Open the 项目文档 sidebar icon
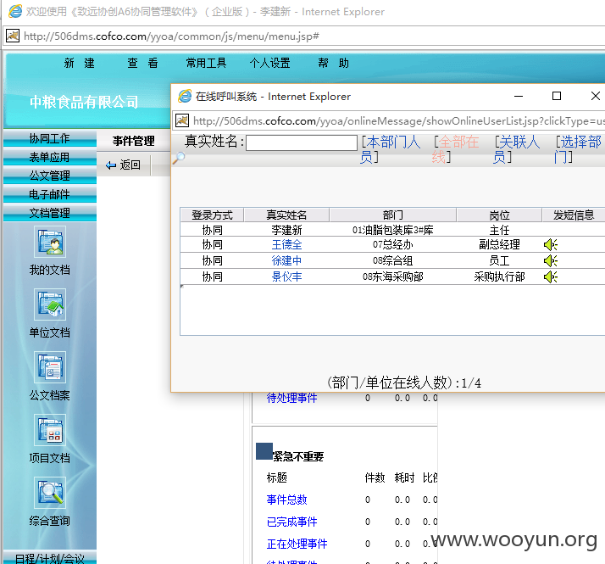Screen dimensions: 605x564 (x=50, y=430)
